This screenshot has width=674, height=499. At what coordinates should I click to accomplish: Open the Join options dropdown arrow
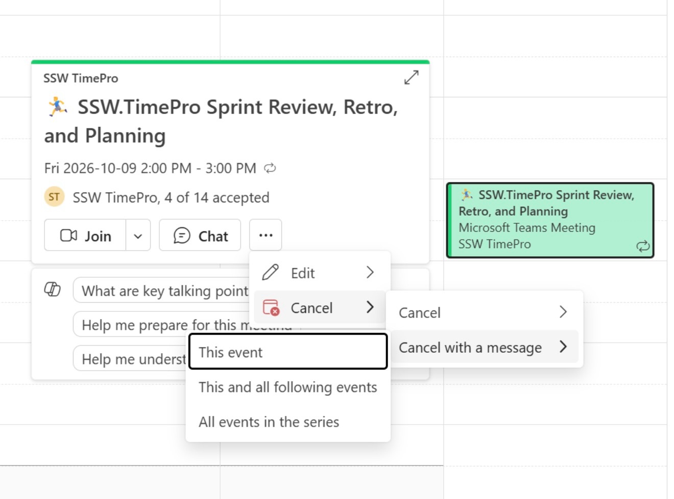138,235
